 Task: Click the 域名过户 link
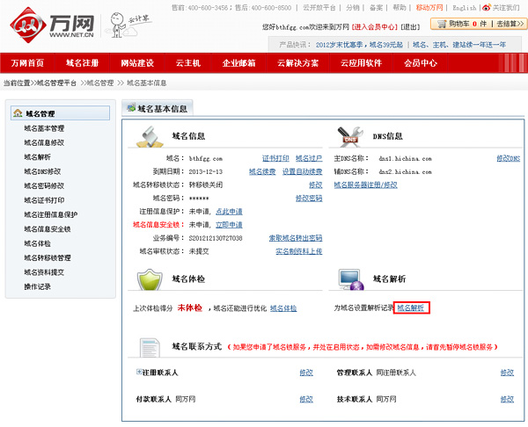309,158
